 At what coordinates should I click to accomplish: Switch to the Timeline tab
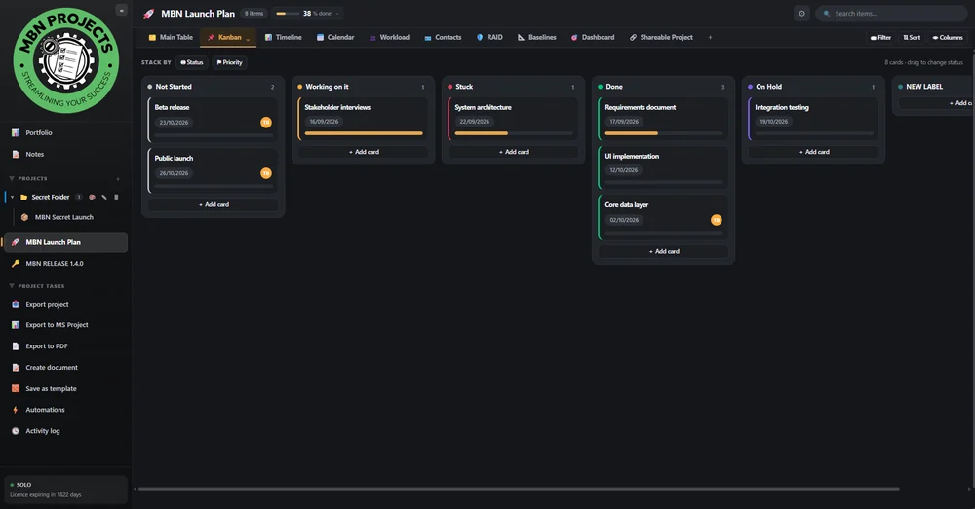[x=283, y=37]
